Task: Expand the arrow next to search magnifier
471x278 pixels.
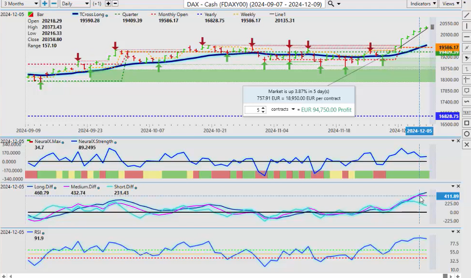Action: coord(339,4)
